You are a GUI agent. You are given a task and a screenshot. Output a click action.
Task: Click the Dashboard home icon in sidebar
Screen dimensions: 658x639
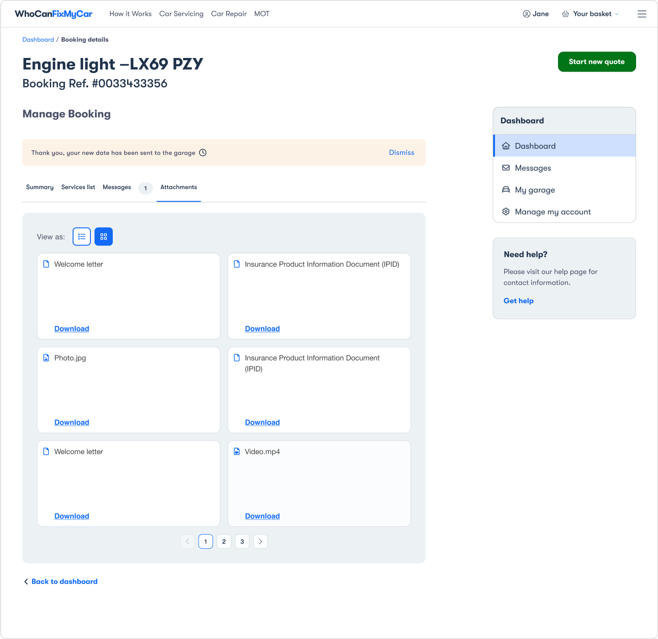[506, 146]
